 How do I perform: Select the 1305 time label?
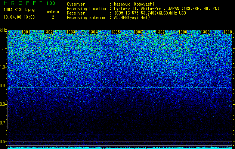[x=115, y=32]
